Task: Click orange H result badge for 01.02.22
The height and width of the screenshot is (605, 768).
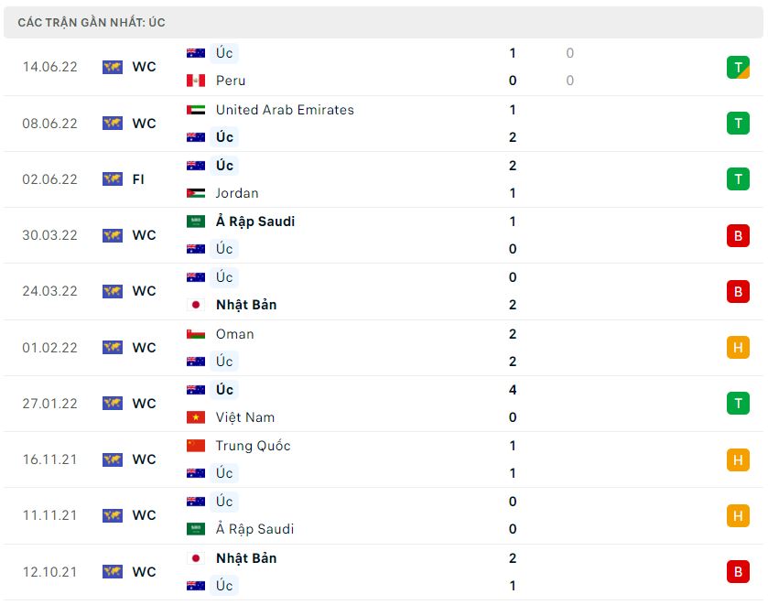Action: (x=738, y=348)
